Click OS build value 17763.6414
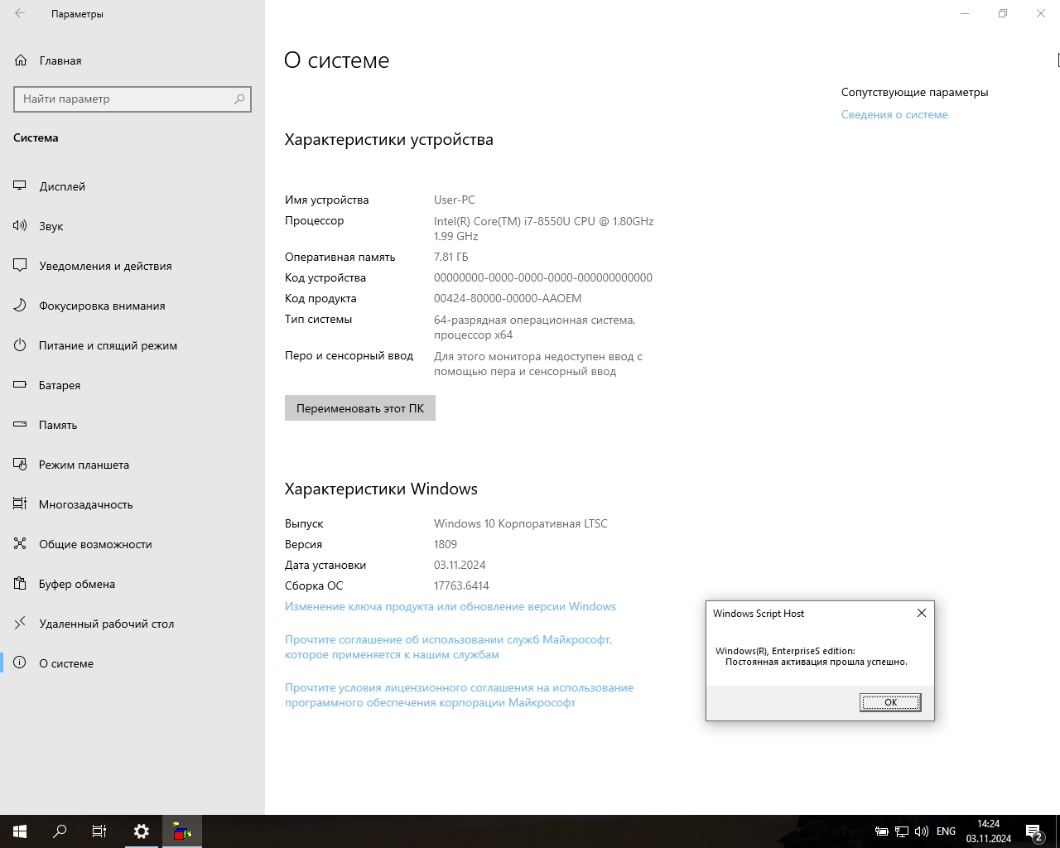The image size is (1060, 848). point(461,585)
